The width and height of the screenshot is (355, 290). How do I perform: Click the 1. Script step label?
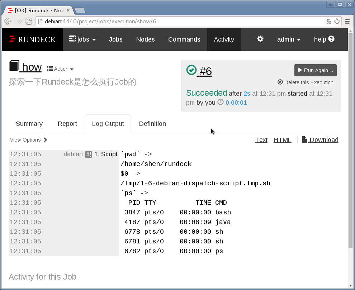tap(106, 154)
